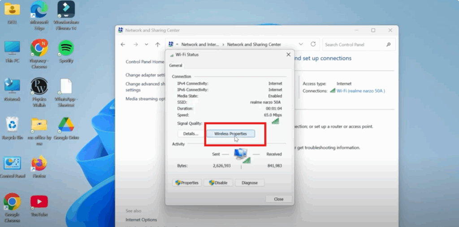
Task: Click the Up arrow navigation icon
Action: (157, 45)
